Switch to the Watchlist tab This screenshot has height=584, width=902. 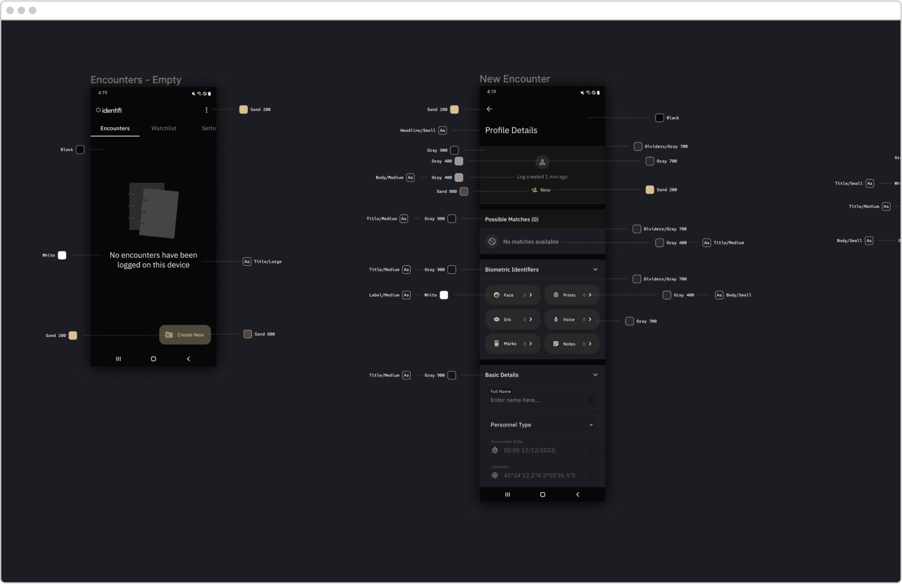[x=164, y=129]
